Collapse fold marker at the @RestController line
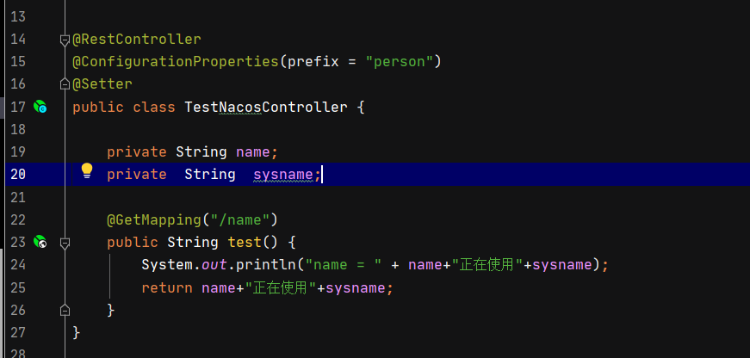This screenshot has height=358, width=750. point(64,40)
